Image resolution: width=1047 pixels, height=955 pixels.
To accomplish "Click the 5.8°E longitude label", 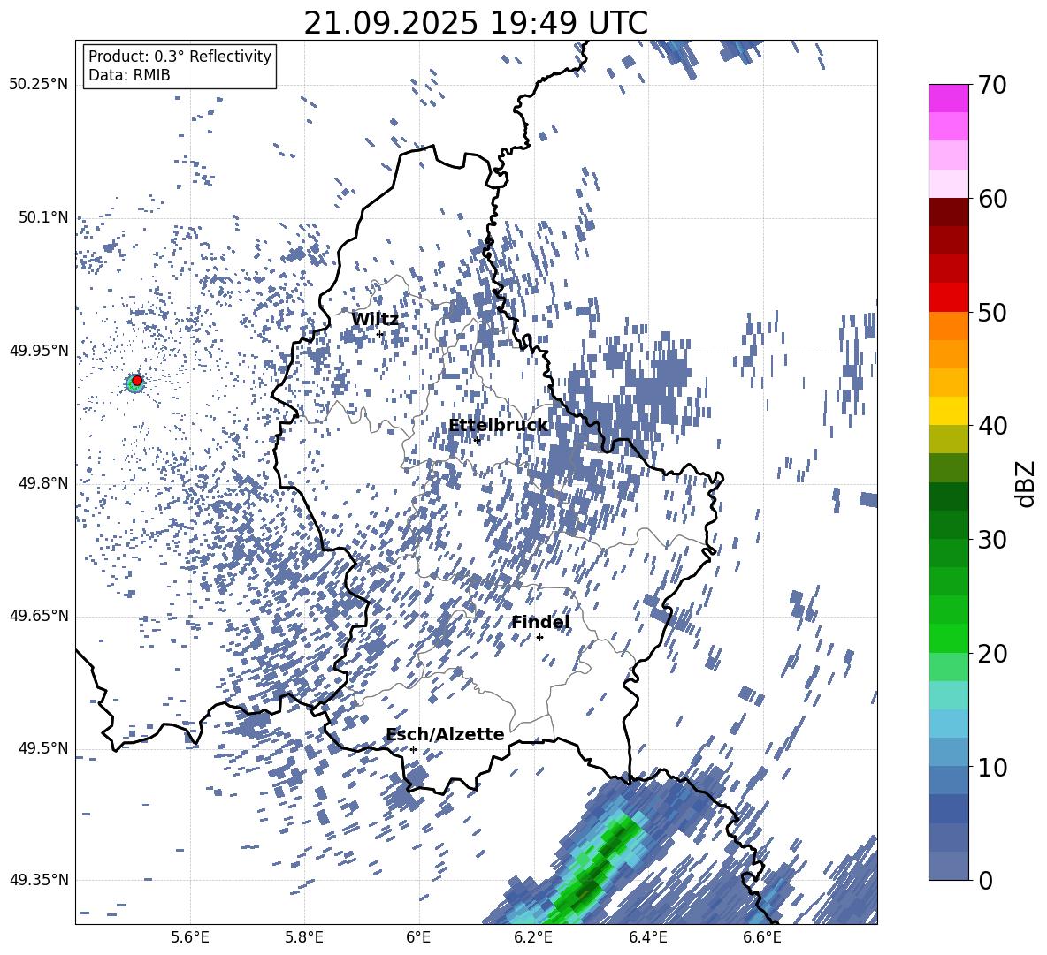I will pyautogui.click(x=304, y=937).
